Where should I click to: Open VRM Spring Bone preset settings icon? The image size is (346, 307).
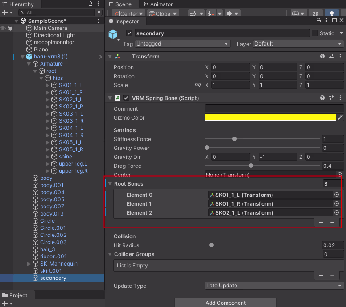pyautogui.click(x=331, y=98)
